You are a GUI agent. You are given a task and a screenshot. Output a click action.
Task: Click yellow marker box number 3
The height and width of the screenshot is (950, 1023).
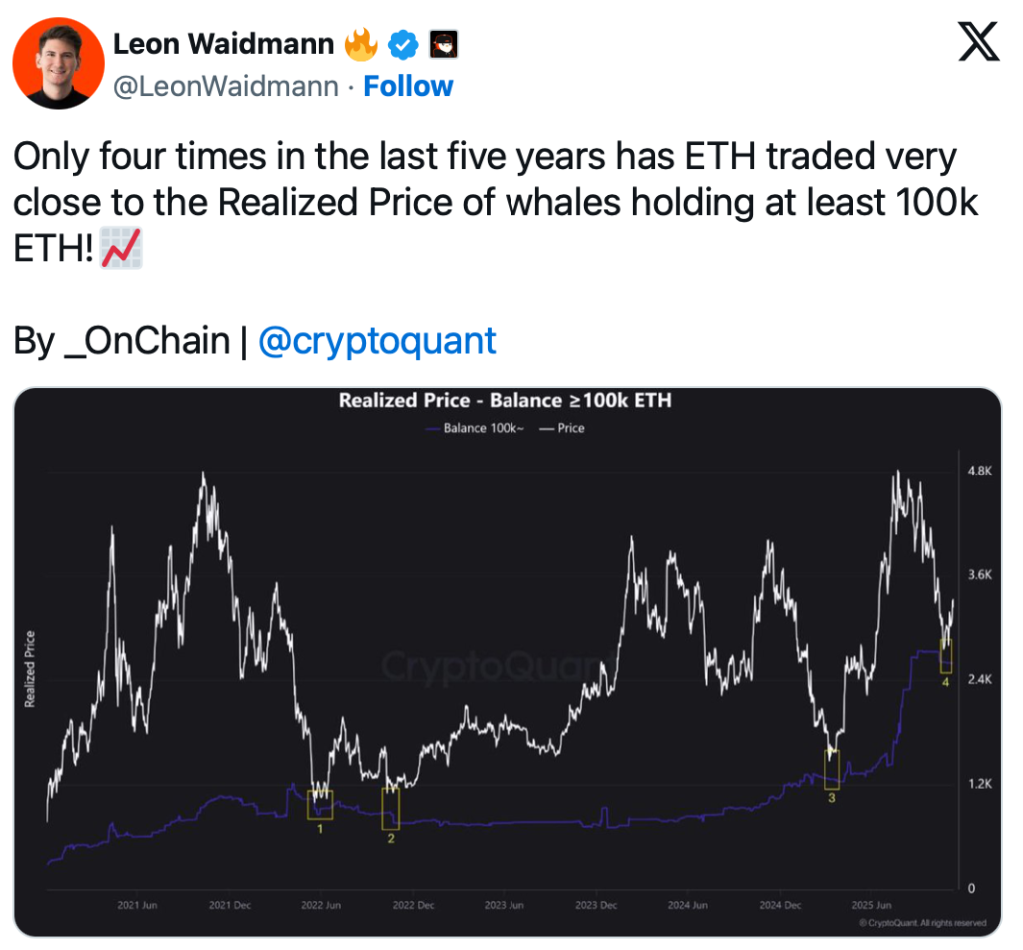point(832,768)
